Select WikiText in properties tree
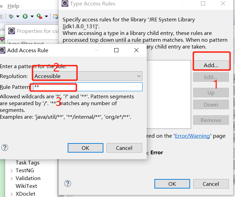The image size is (235, 197). (x=27, y=186)
